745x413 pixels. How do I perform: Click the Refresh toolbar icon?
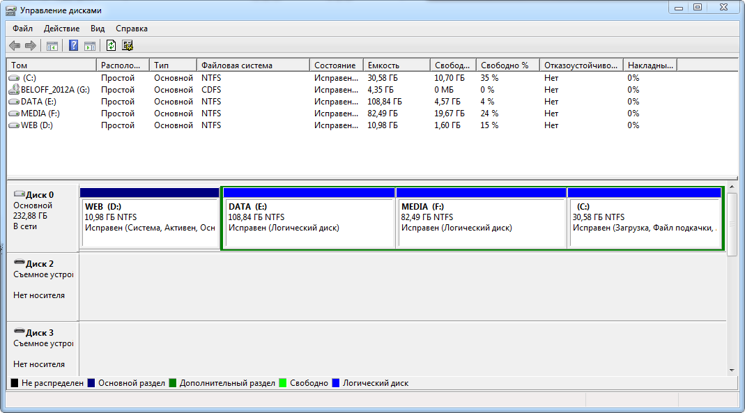[x=111, y=45]
